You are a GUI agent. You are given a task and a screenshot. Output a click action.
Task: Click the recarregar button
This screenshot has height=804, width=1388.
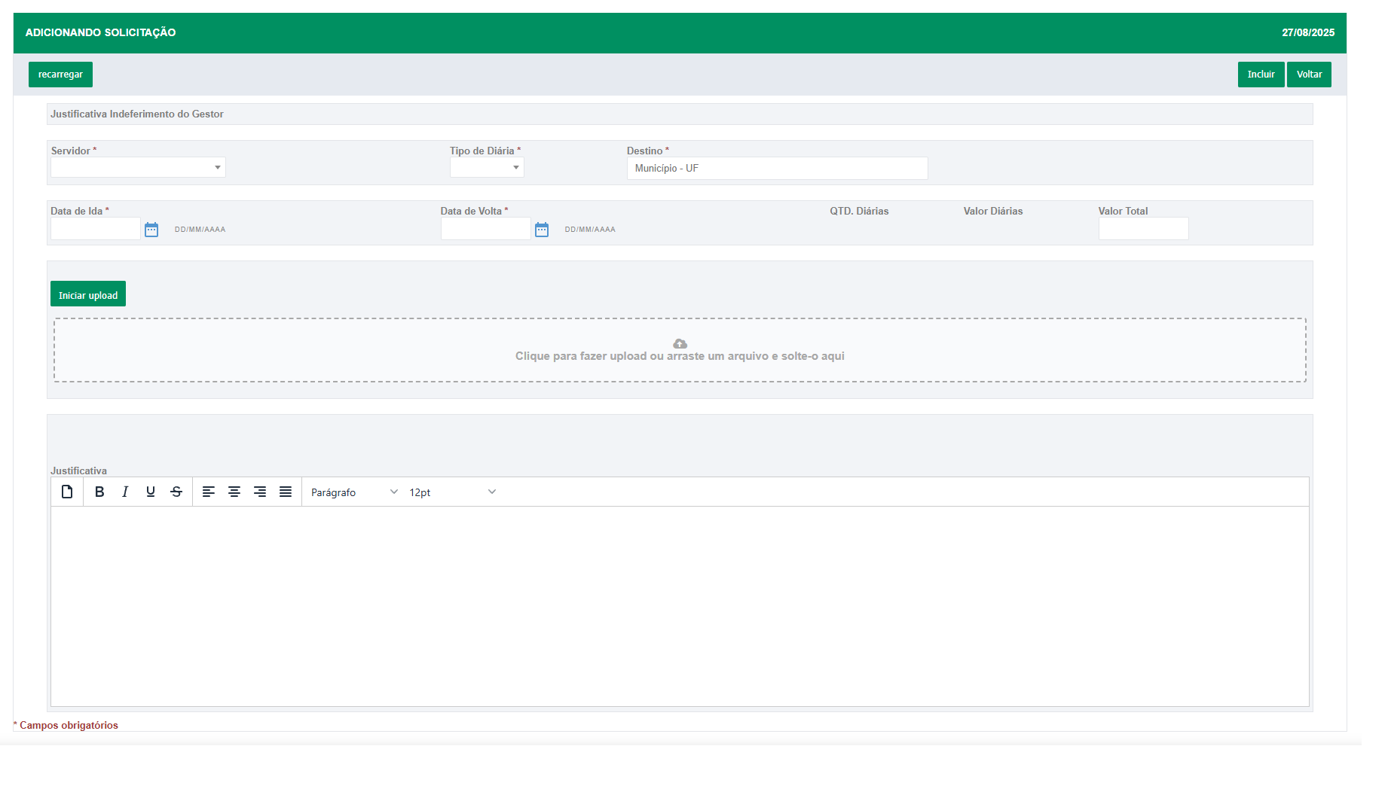pyautogui.click(x=60, y=75)
